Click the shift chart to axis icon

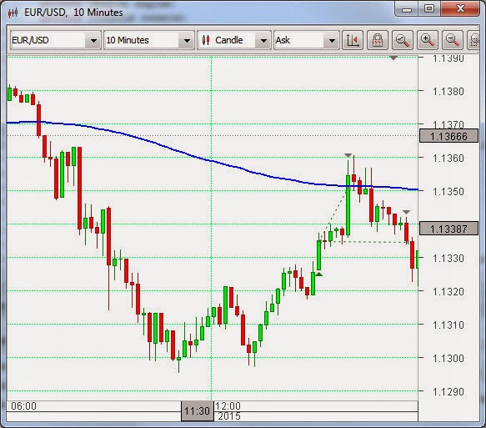point(353,40)
